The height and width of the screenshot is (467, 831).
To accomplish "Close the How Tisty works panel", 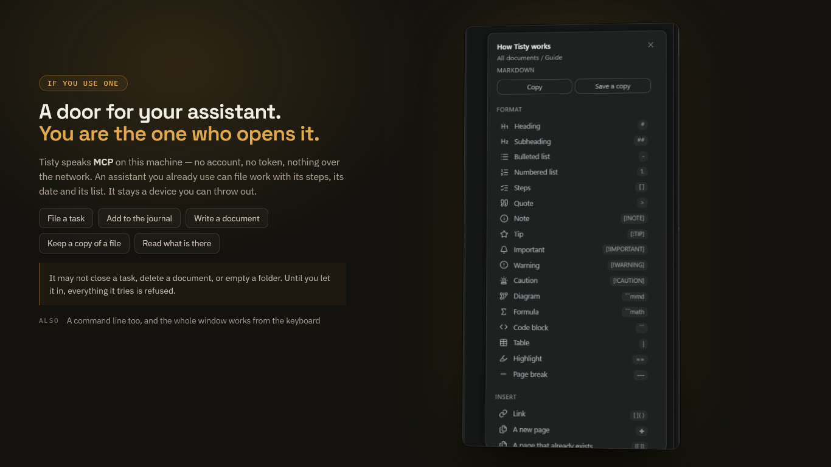I will tap(650, 45).
